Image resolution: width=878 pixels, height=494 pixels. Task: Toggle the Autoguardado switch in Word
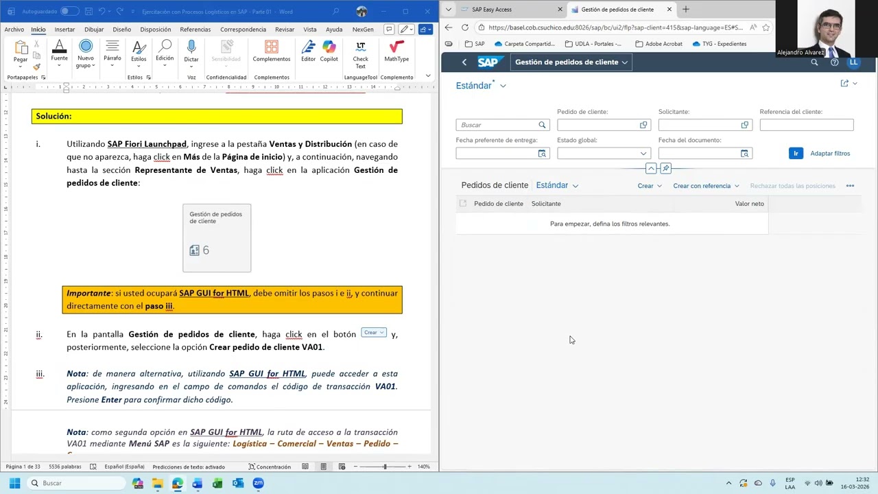point(69,11)
